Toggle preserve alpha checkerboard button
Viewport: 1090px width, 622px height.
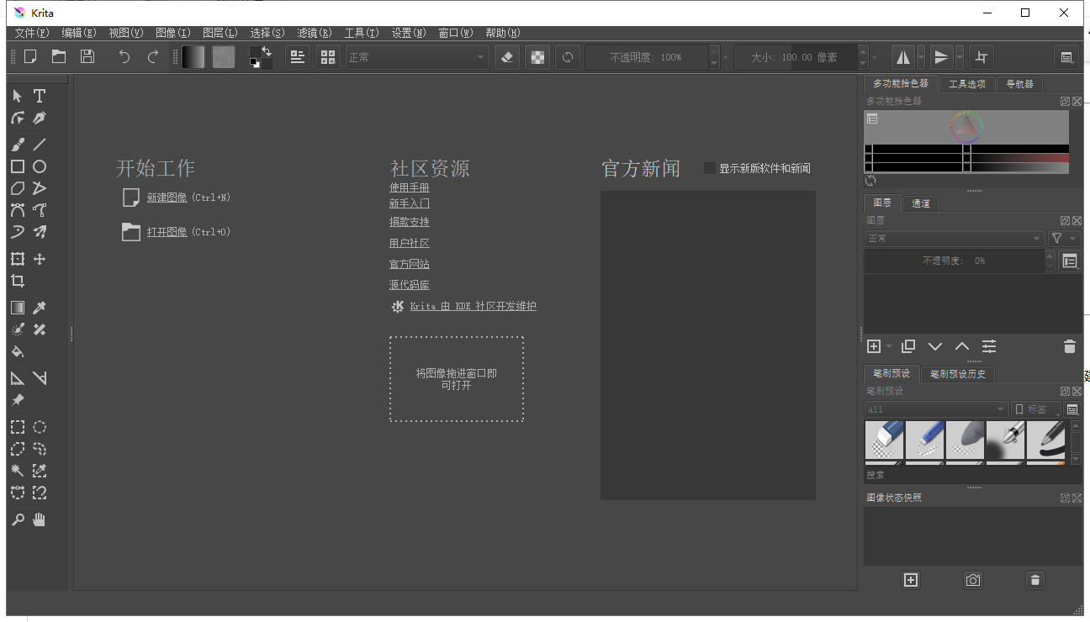pyautogui.click(x=537, y=57)
